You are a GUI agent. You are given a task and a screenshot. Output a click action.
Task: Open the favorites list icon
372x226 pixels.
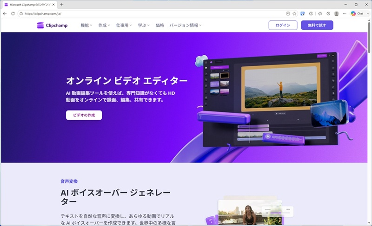[320, 14]
